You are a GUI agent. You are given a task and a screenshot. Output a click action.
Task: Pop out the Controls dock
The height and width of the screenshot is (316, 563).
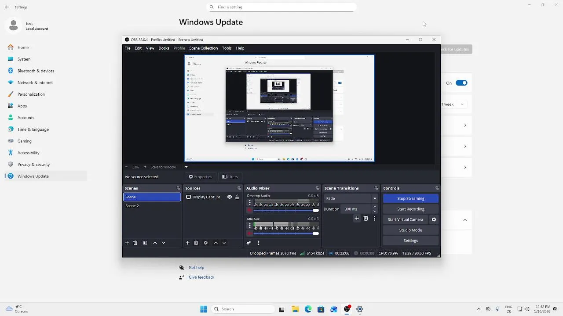pyautogui.click(x=437, y=188)
